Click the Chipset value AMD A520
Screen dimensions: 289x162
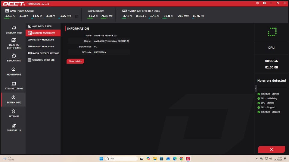[x=111, y=41]
